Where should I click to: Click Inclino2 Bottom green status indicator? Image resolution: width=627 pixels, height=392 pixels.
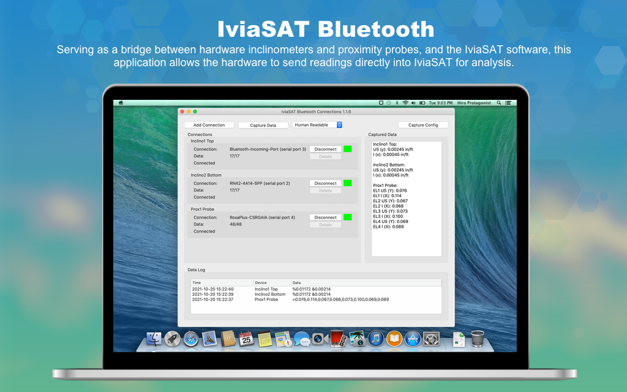[x=347, y=183]
